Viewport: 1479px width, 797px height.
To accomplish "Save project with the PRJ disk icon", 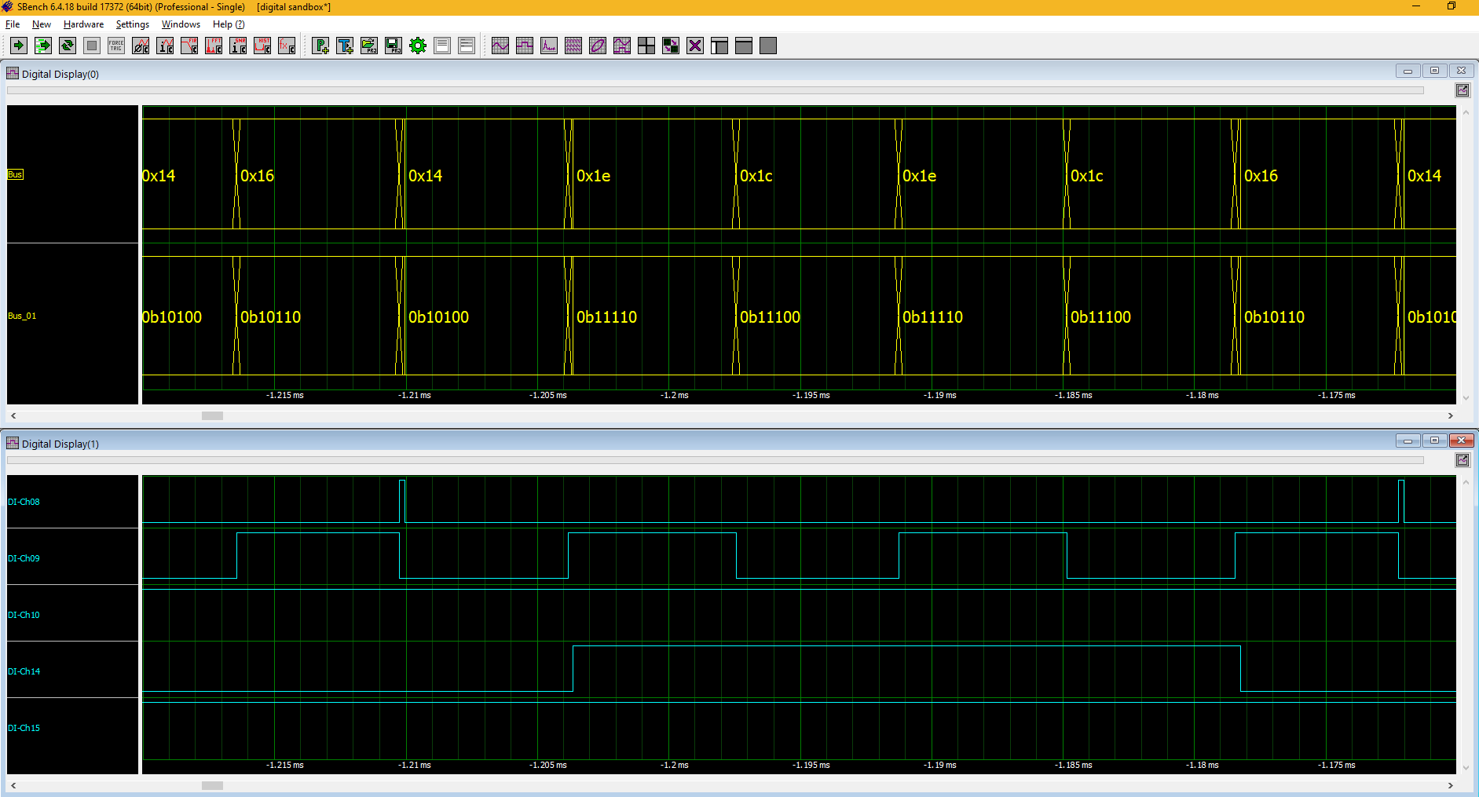I will click(394, 46).
